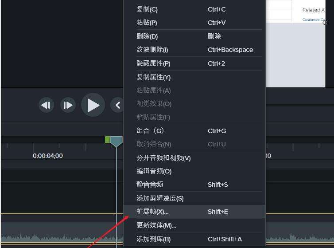Click the green in-point handle beside playhead
This screenshot has height=248, width=334.
(107, 140)
